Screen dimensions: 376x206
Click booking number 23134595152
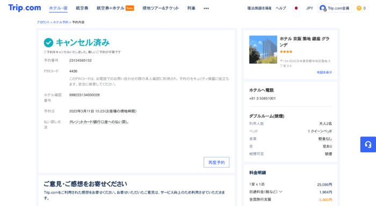(81, 60)
